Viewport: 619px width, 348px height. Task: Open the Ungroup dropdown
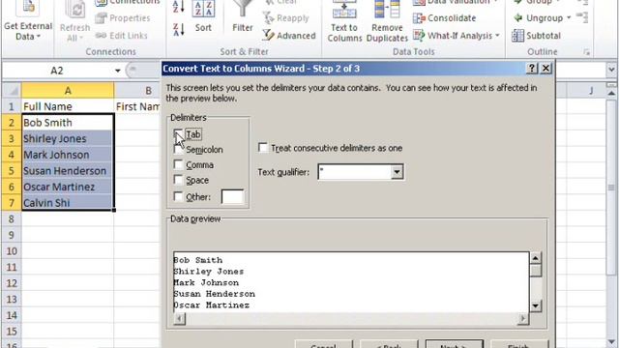[x=569, y=18]
